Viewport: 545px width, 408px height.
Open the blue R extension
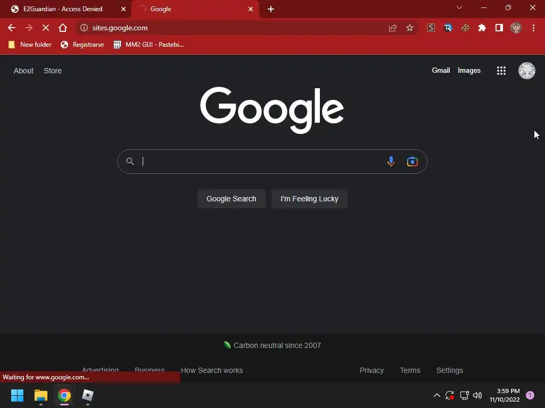click(x=448, y=28)
